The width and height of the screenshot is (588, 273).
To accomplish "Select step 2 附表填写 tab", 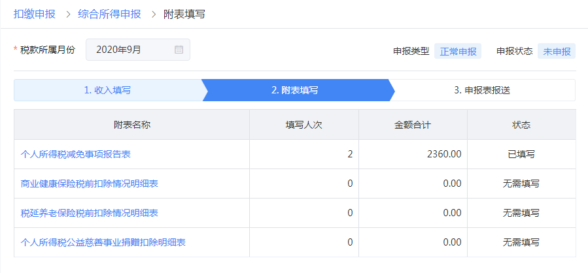I will (x=295, y=90).
